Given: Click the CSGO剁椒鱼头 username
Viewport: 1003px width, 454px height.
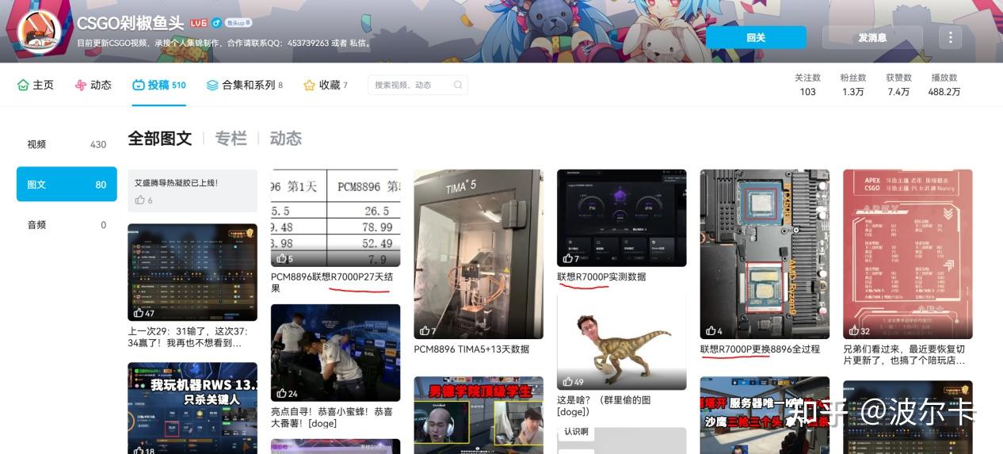Looking at the screenshot, I should (x=131, y=23).
